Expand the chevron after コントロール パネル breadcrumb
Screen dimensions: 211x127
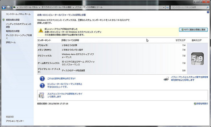[40, 7]
